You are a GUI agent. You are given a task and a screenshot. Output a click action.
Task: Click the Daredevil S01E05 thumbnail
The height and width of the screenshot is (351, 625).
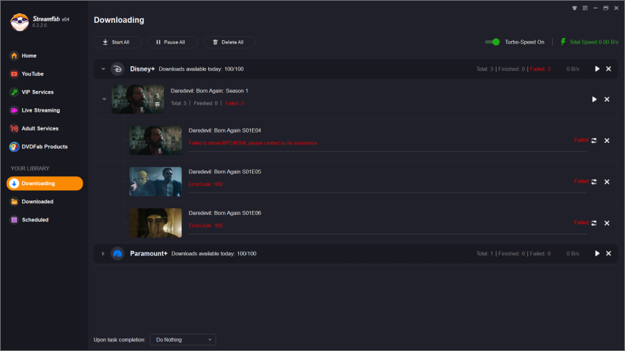click(156, 182)
